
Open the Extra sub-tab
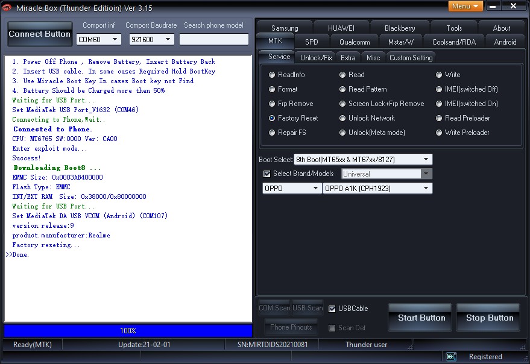(x=348, y=58)
